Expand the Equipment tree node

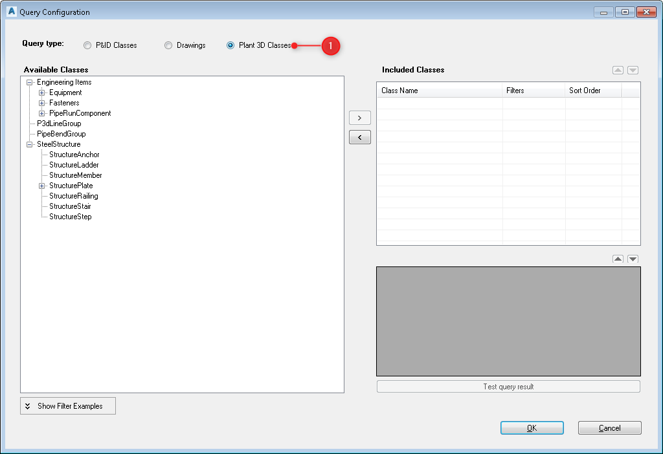point(41,92)
